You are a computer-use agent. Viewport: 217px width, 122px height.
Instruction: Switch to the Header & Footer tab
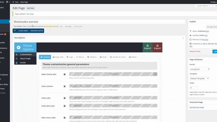point(118,57)
